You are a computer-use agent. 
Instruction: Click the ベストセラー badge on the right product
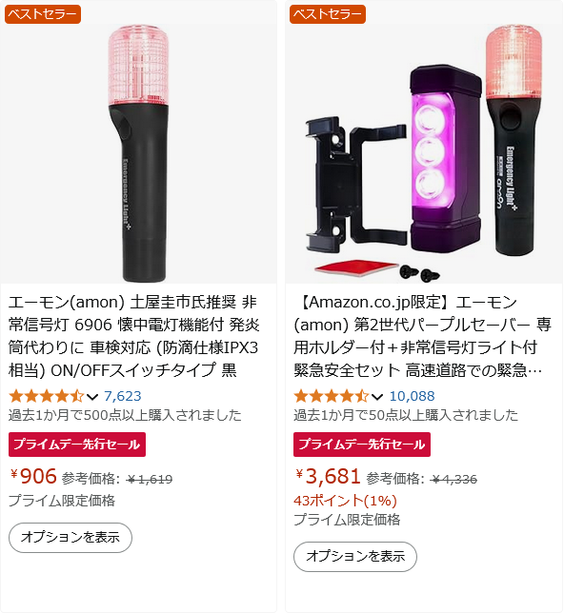328,14
